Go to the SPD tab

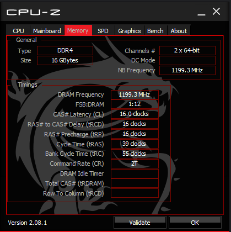tap(103, 31)
